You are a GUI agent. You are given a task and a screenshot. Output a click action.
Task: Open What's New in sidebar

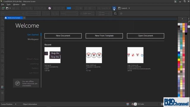33,59
